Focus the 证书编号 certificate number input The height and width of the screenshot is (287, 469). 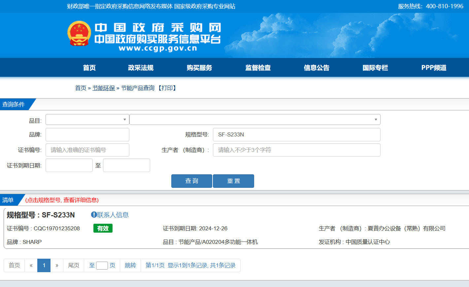[87, 150]
